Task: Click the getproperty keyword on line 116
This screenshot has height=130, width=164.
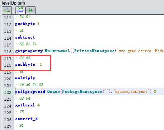Action: coord(29,51)
